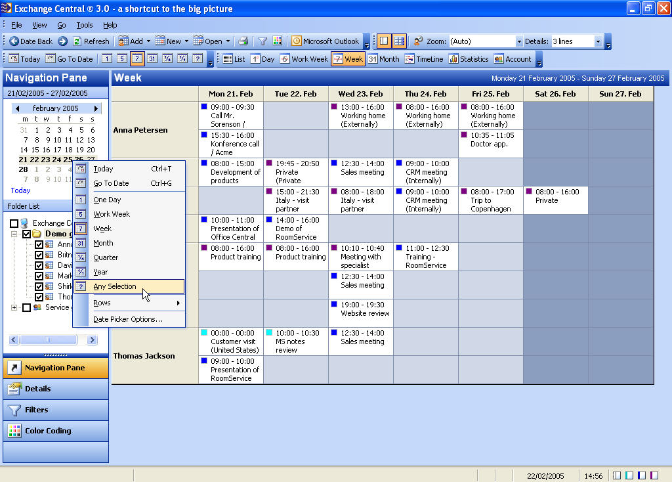Screen dimensions: 672x482
Task: Uncheck the Demo folder checkbox
Action: coord(26,234)
